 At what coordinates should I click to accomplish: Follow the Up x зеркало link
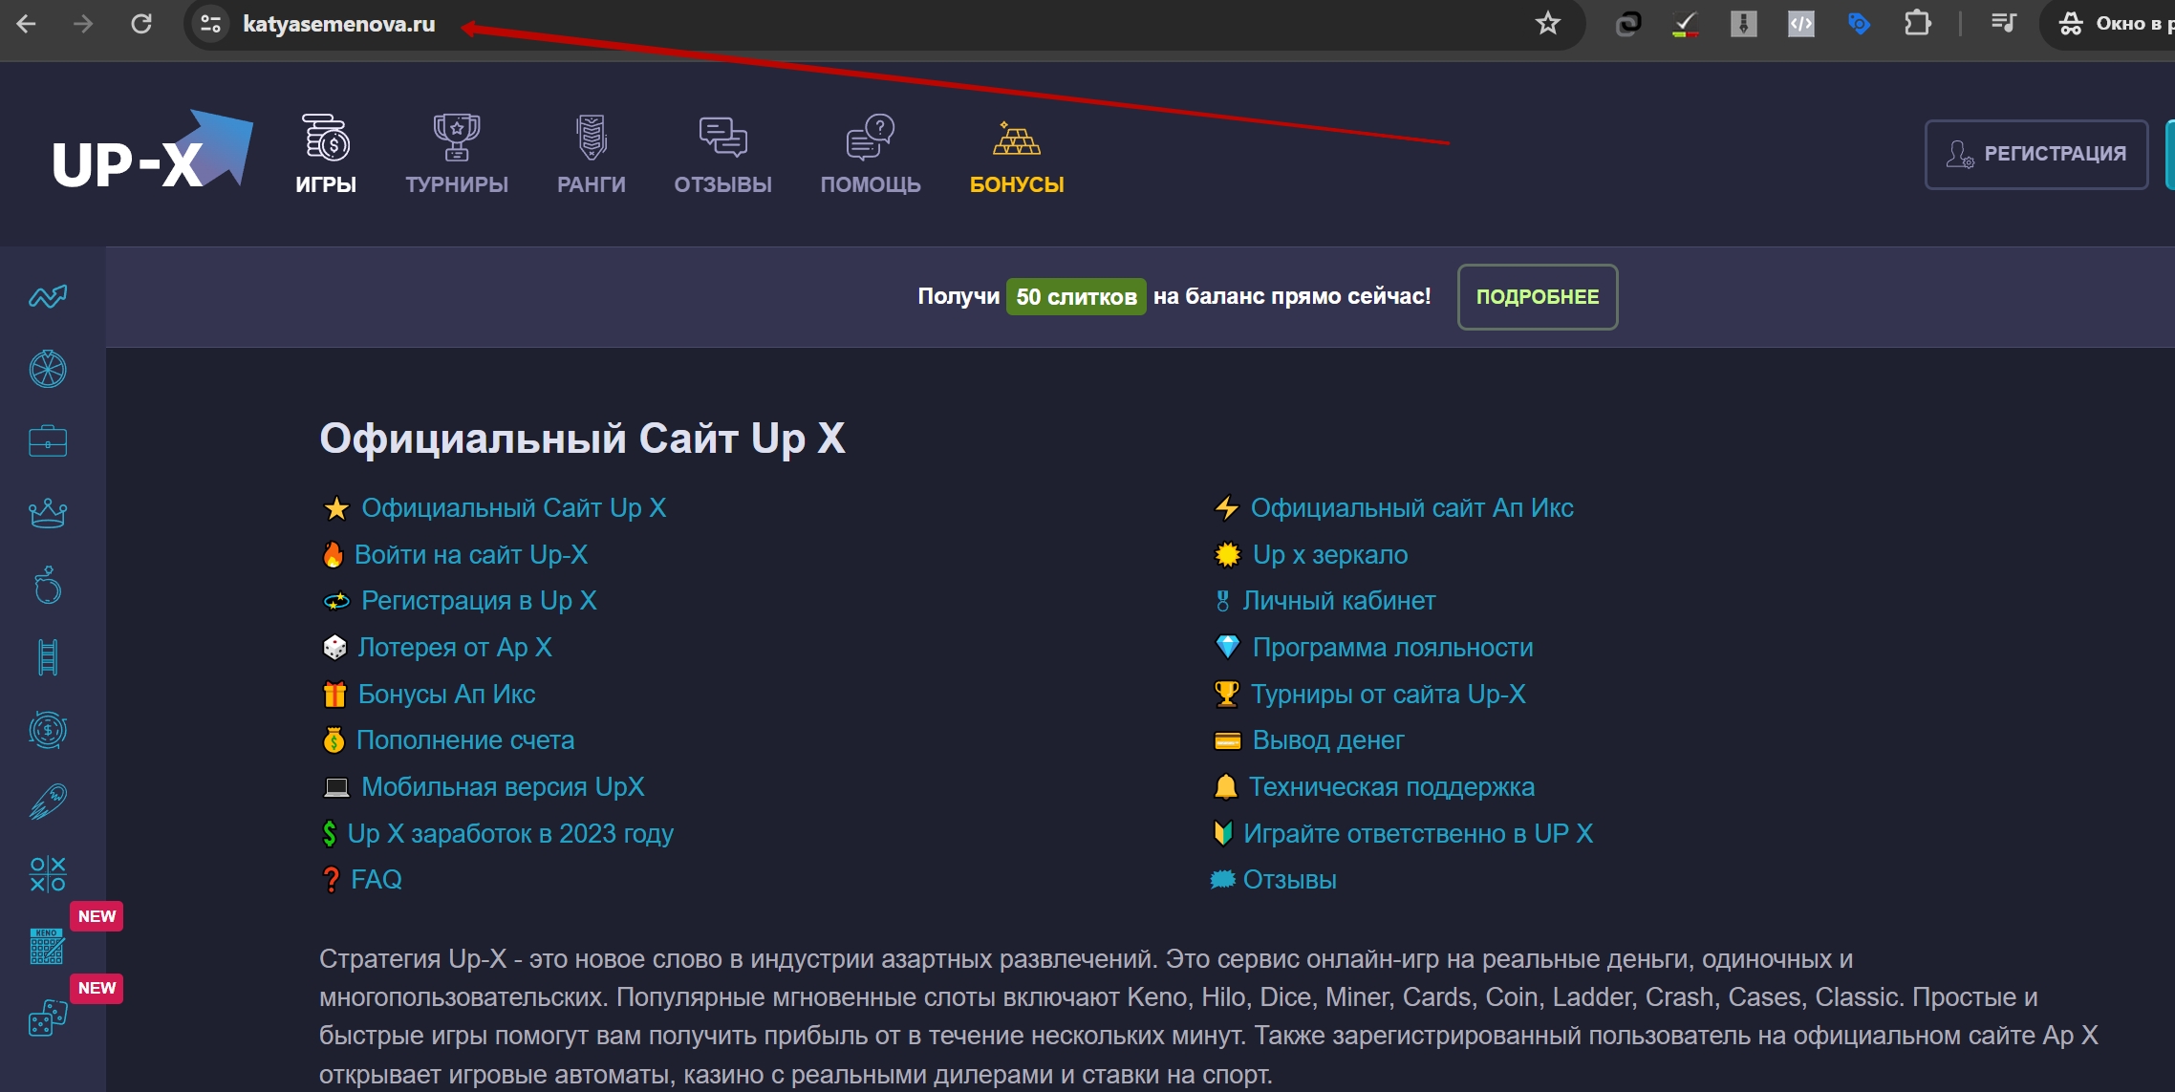(x=1329, y=555)
